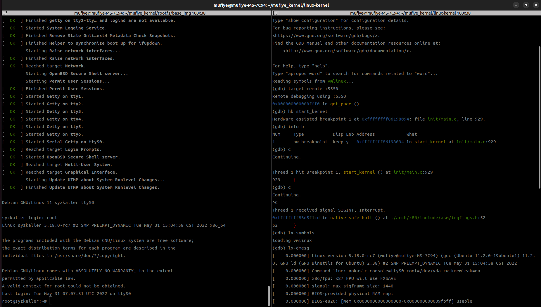
Task: Click 'hb start_kernel' command line
Action: coord(300,111)
